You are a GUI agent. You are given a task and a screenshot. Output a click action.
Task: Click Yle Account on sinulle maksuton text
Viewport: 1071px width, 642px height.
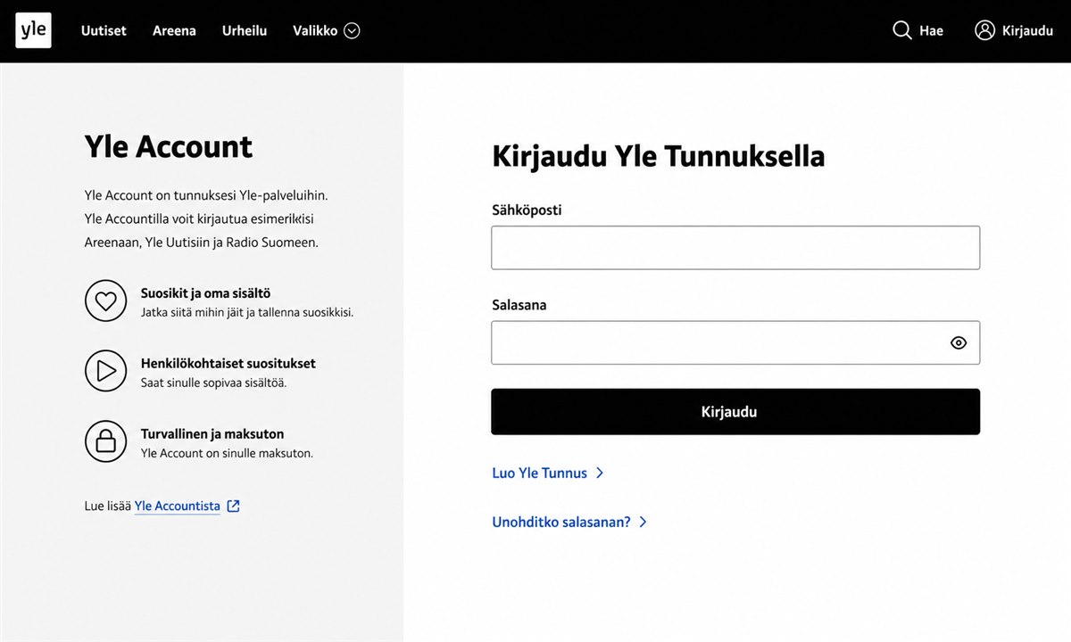click(227, 453)
